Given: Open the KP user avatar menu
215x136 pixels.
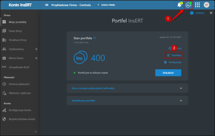Looking at the screenshot, I should [x=206, y=5].
